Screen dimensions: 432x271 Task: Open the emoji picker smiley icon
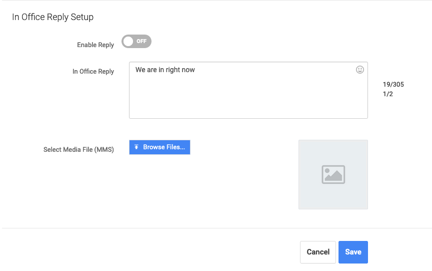360,70
